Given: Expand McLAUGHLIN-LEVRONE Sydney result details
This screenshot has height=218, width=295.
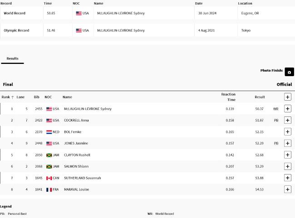Looking at the screenshot, I should pyautogui.click(x=287, y=109).
